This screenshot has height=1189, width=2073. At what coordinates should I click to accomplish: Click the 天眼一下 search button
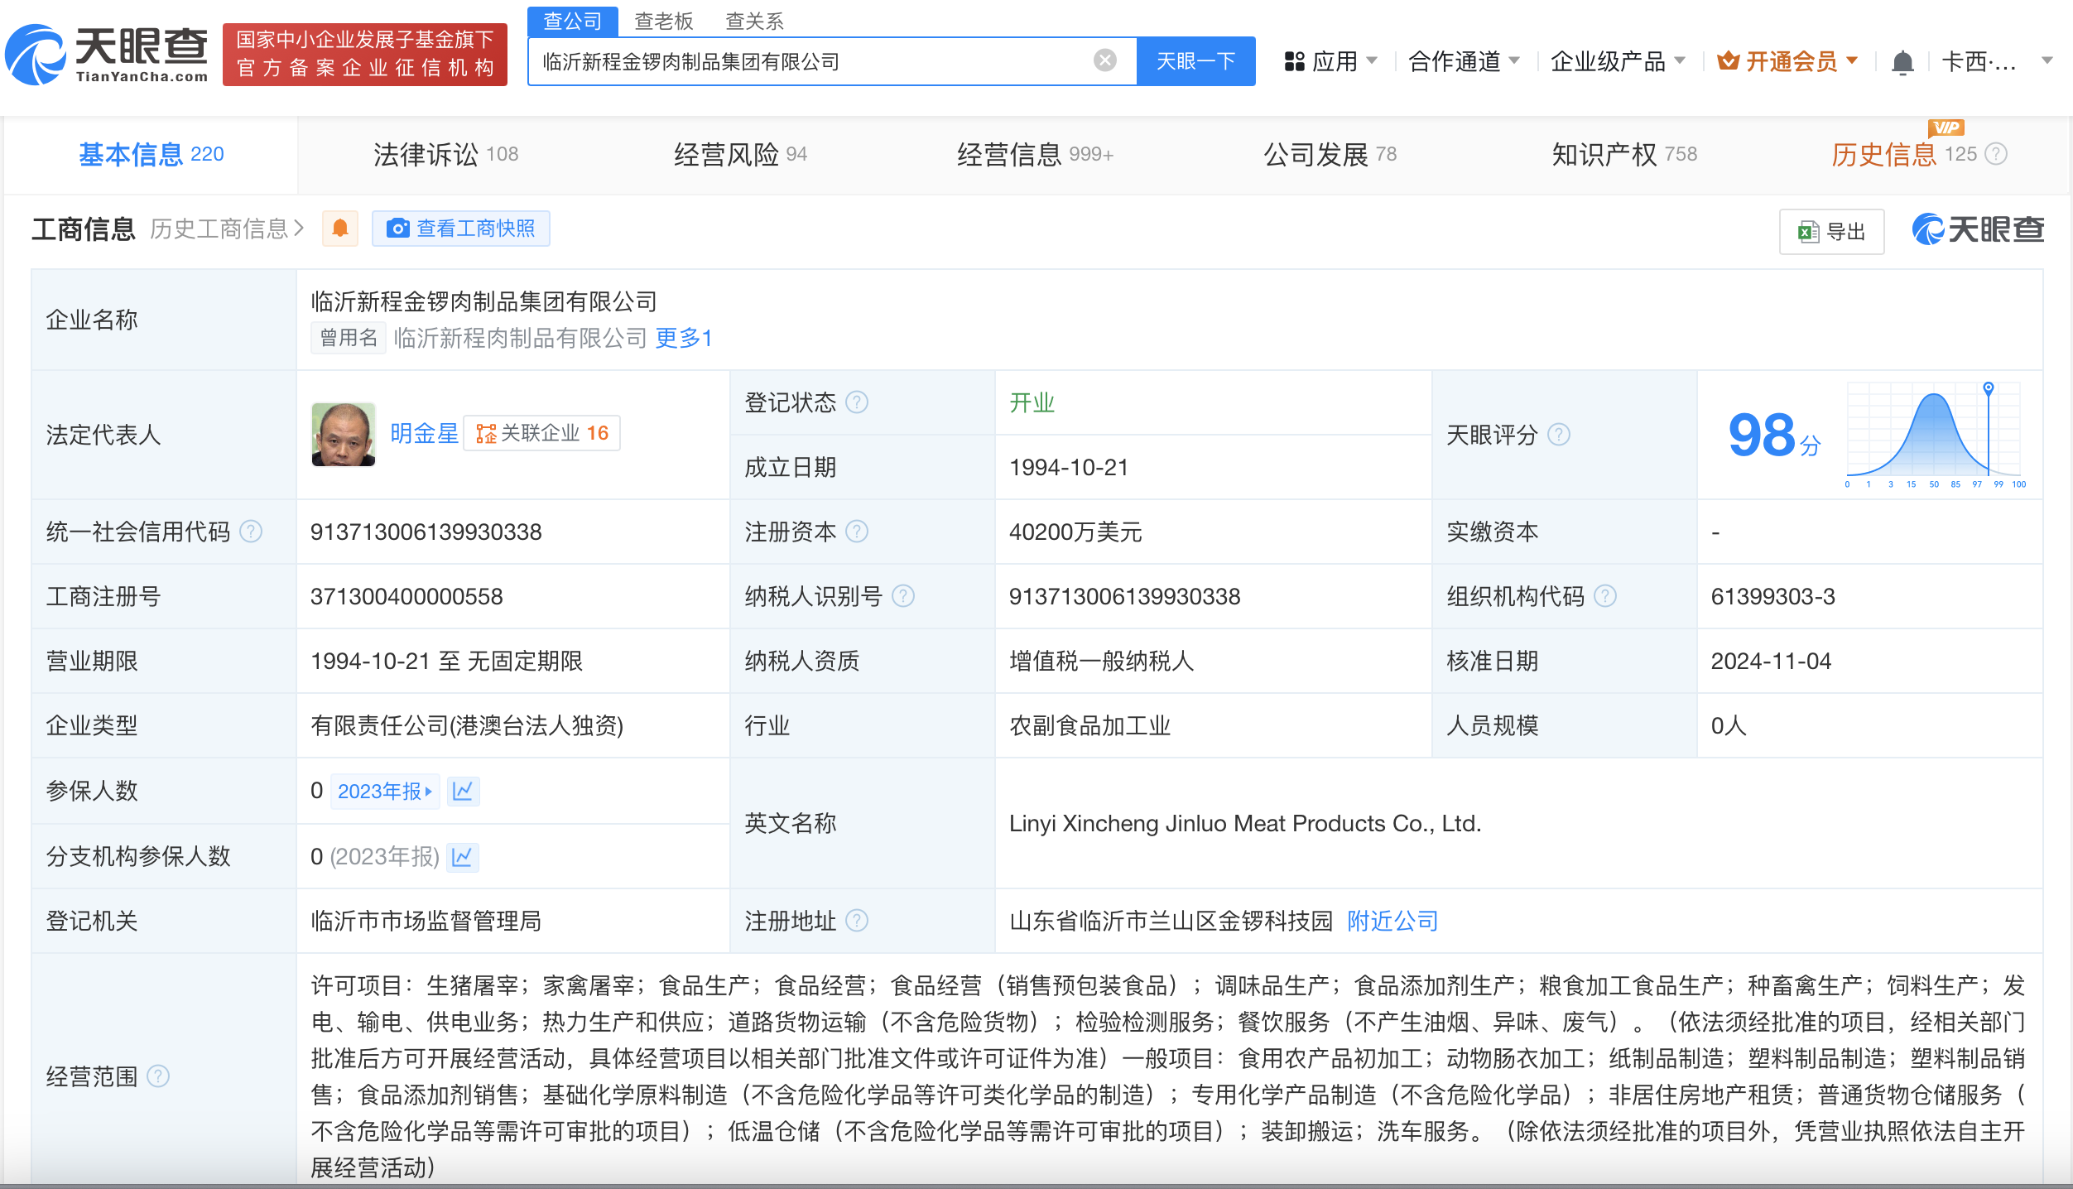(x=1195, y=61)
